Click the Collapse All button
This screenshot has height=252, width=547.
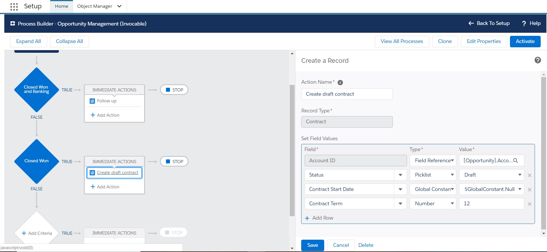point(69,41)
